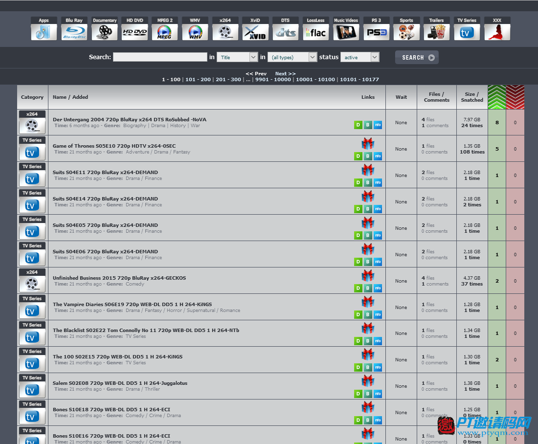
Task: Click the Name / Added column header
Action: click(70, 97)
